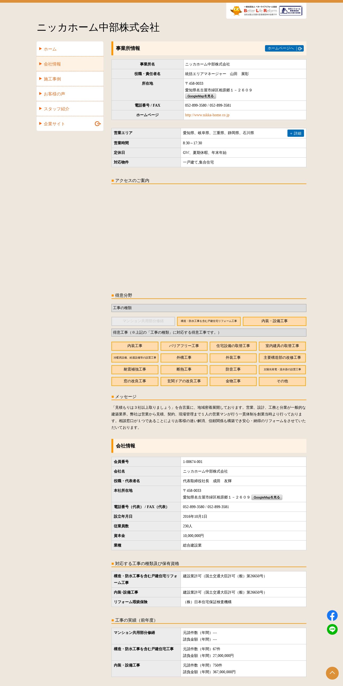Open the www.nikka-home.co.jp link
The height and width of the screenshot is (686, 343).
(207, 115)
